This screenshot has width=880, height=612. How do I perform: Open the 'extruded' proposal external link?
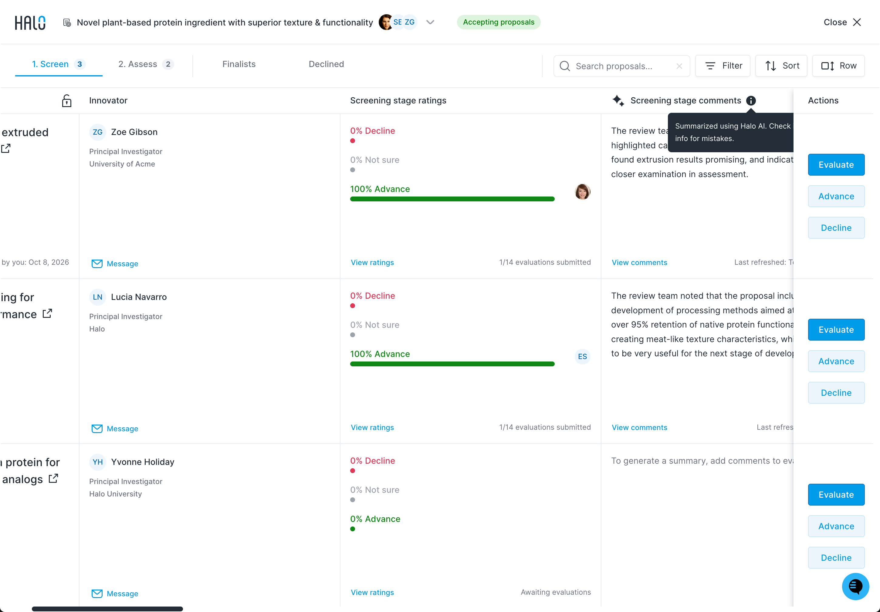tap(6, 148)
